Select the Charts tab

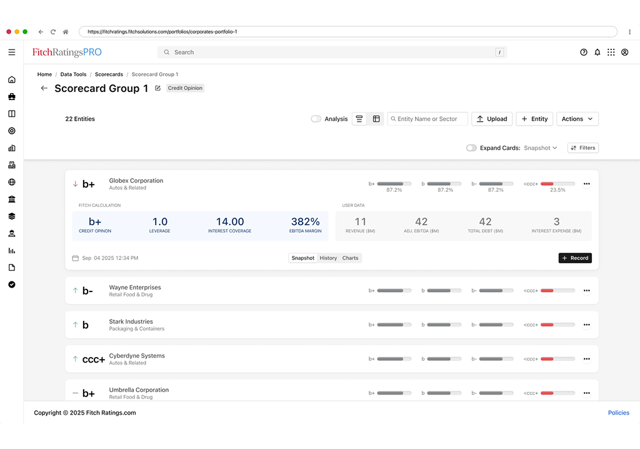350,258
